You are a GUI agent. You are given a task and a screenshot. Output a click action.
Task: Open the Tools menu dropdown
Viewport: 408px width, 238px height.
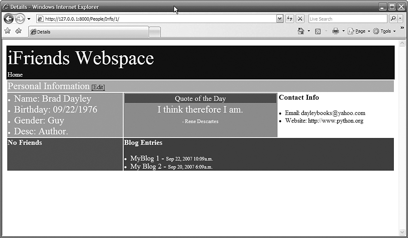[x=384, y=31]
